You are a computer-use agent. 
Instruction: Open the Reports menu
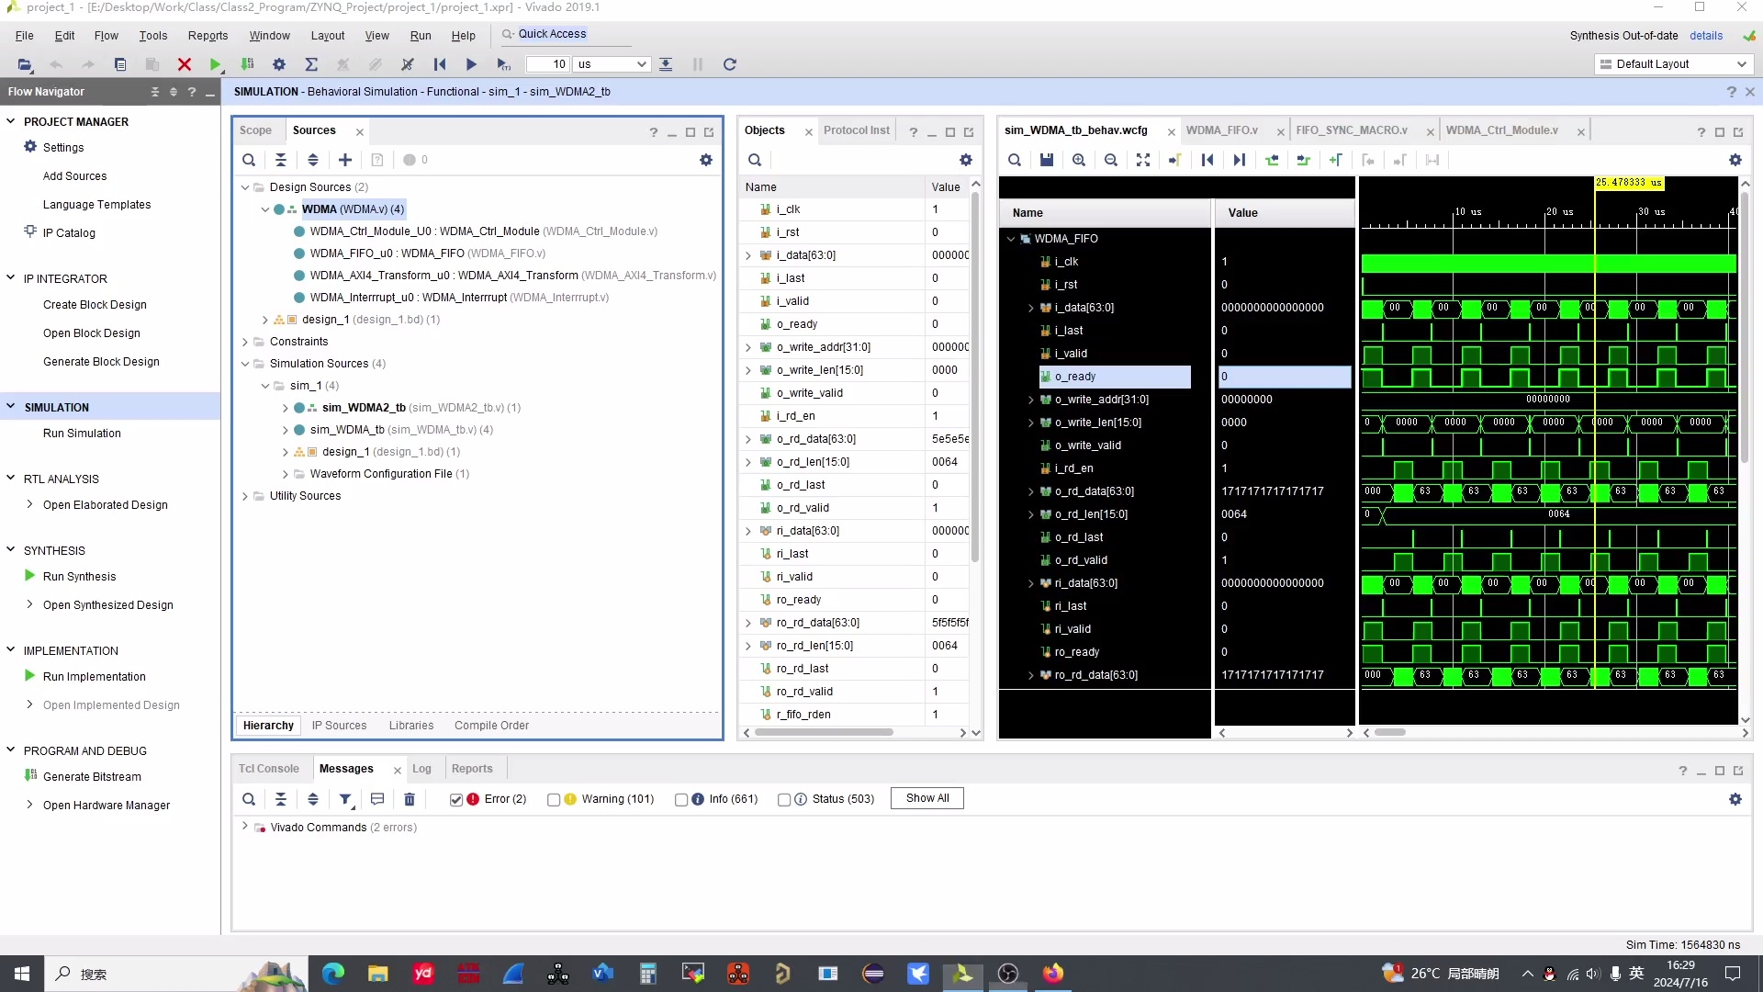point(208,36)
